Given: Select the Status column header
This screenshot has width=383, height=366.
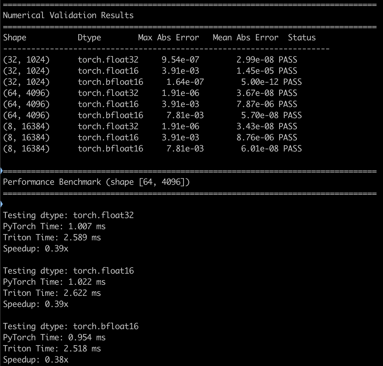Looking at the screenshot, I should (302, 37).
